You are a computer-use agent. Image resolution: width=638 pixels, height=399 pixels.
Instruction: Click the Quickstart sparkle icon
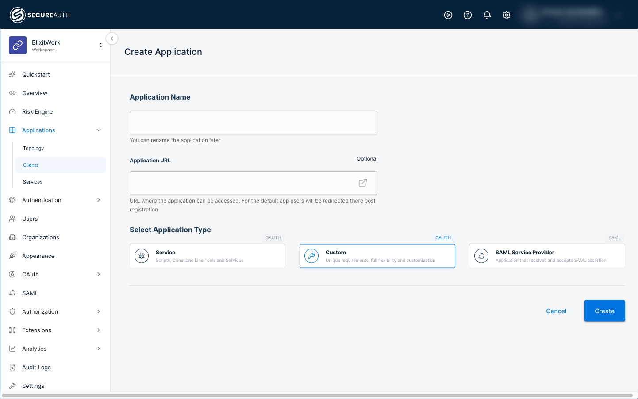tap(12, 74)
